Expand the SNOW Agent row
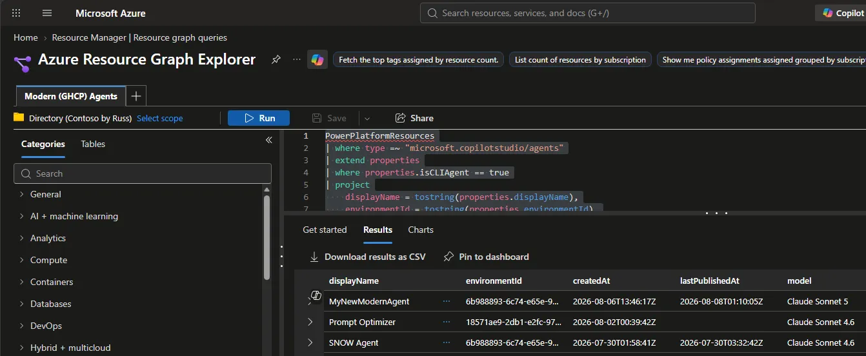Image resolution: width=866 pixels, height=356 pixels. [310, 342]
